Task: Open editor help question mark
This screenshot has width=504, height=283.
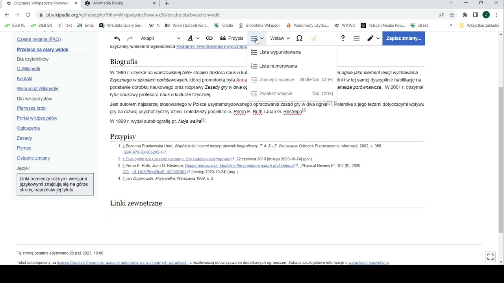Action: pos(343,38)
